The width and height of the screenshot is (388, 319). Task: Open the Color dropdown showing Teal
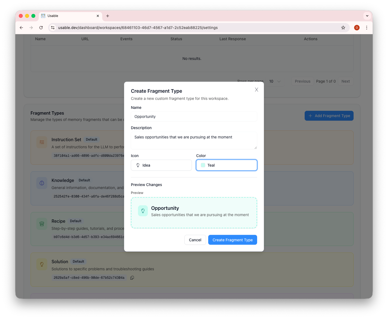pyautogui.click(x=226, y=165)
